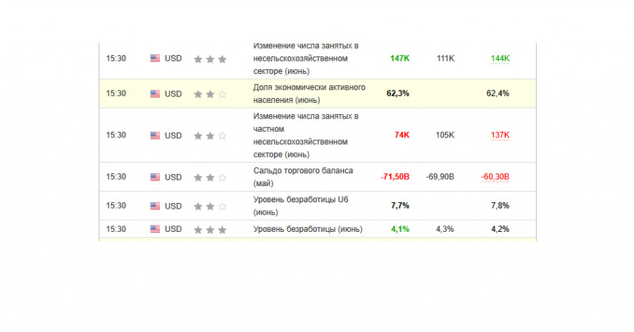The height and width of the screenshot is (332, 634).
Task: Click the 15:30 time in 62,3% row
Action: point(116,94)
